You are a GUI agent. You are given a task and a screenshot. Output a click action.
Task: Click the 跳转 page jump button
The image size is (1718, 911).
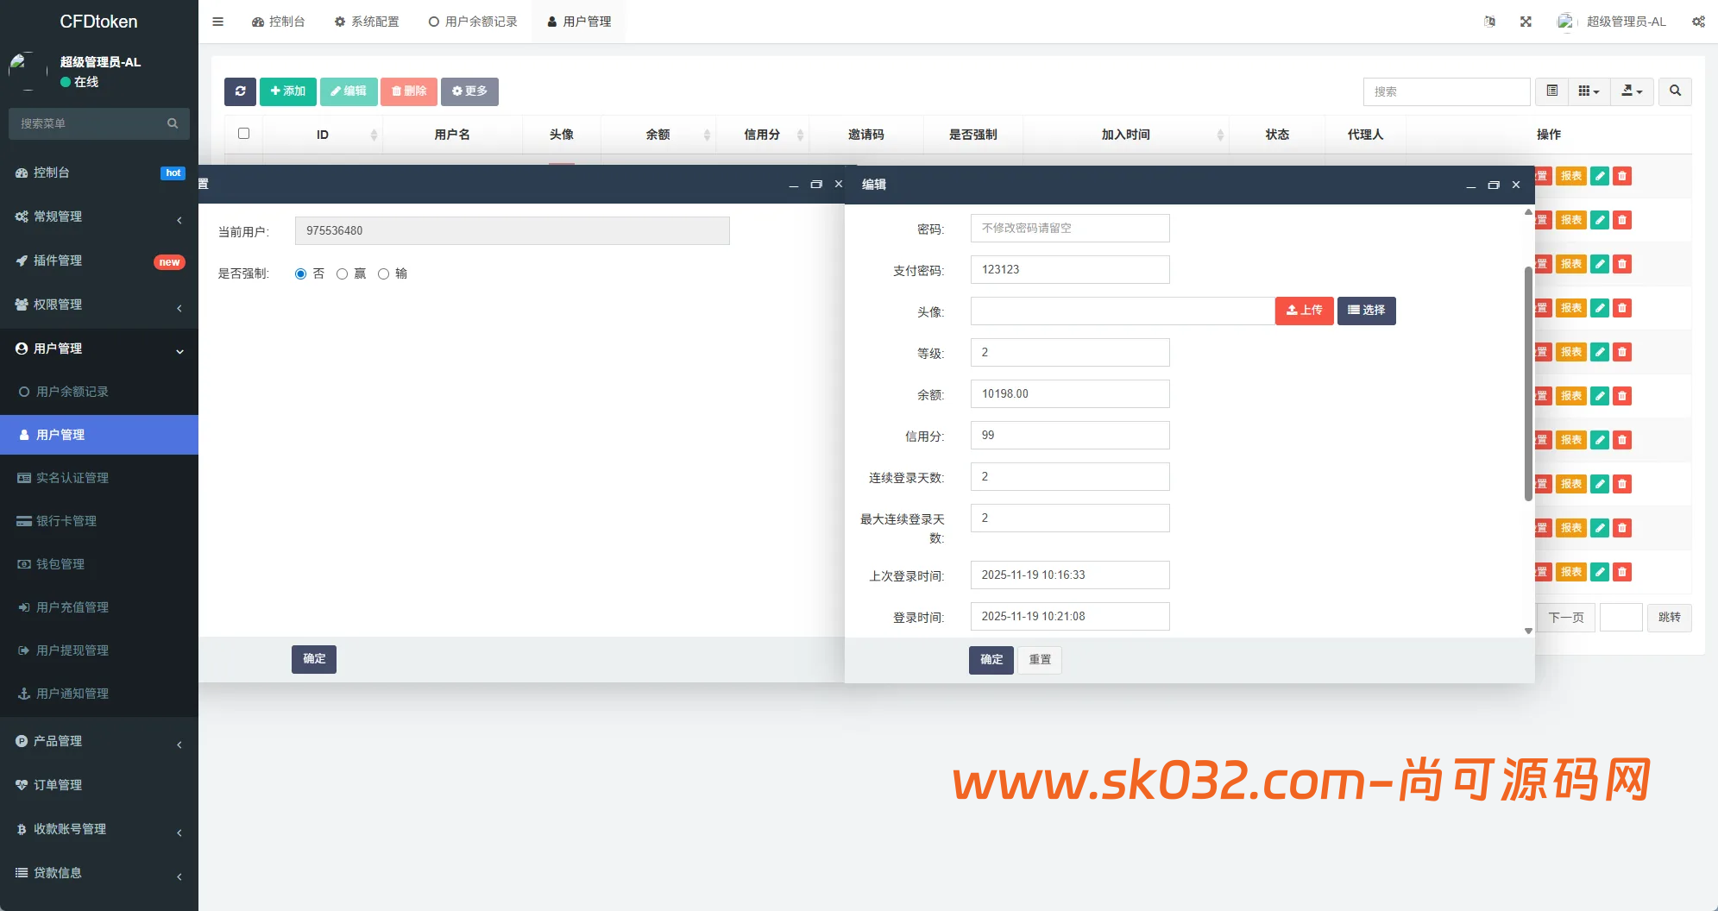(x=1670, y=618)
